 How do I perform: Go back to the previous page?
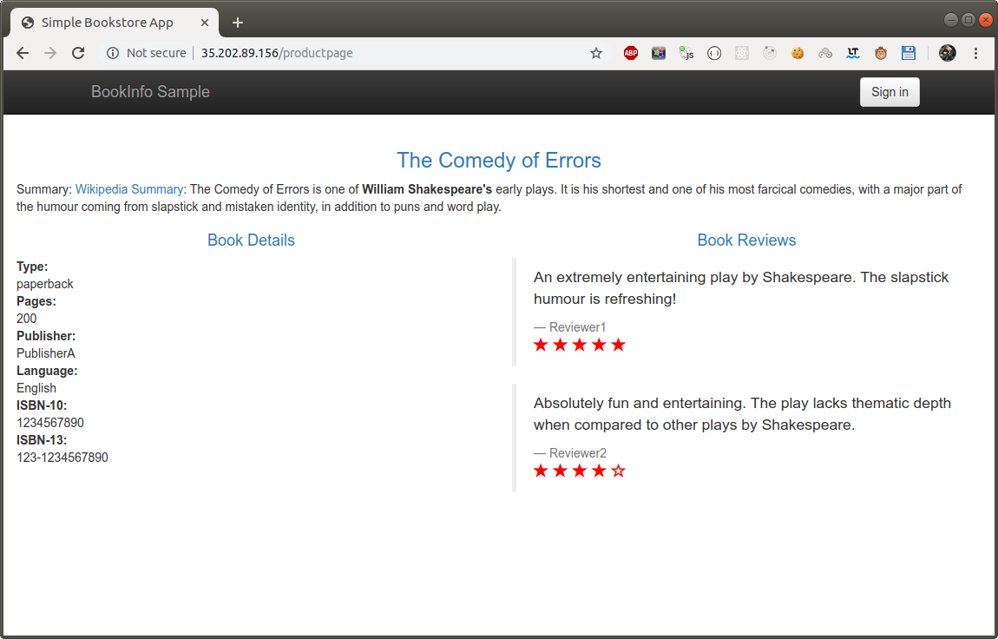coord(23,54)
